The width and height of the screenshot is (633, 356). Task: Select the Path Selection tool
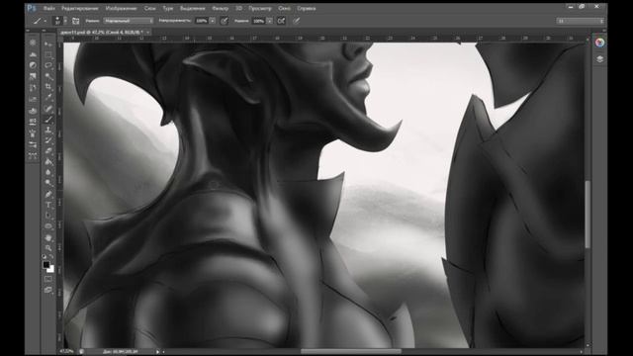coord(48,216)
